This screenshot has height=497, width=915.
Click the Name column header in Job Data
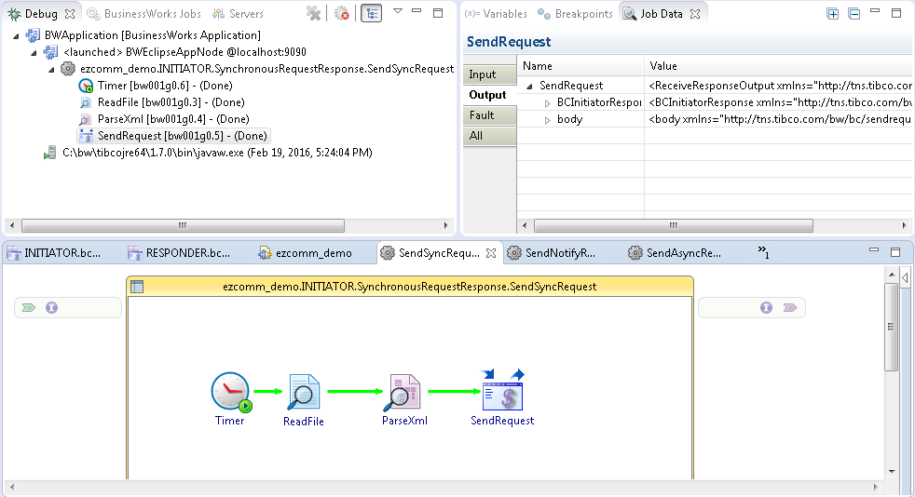(580, 66)
